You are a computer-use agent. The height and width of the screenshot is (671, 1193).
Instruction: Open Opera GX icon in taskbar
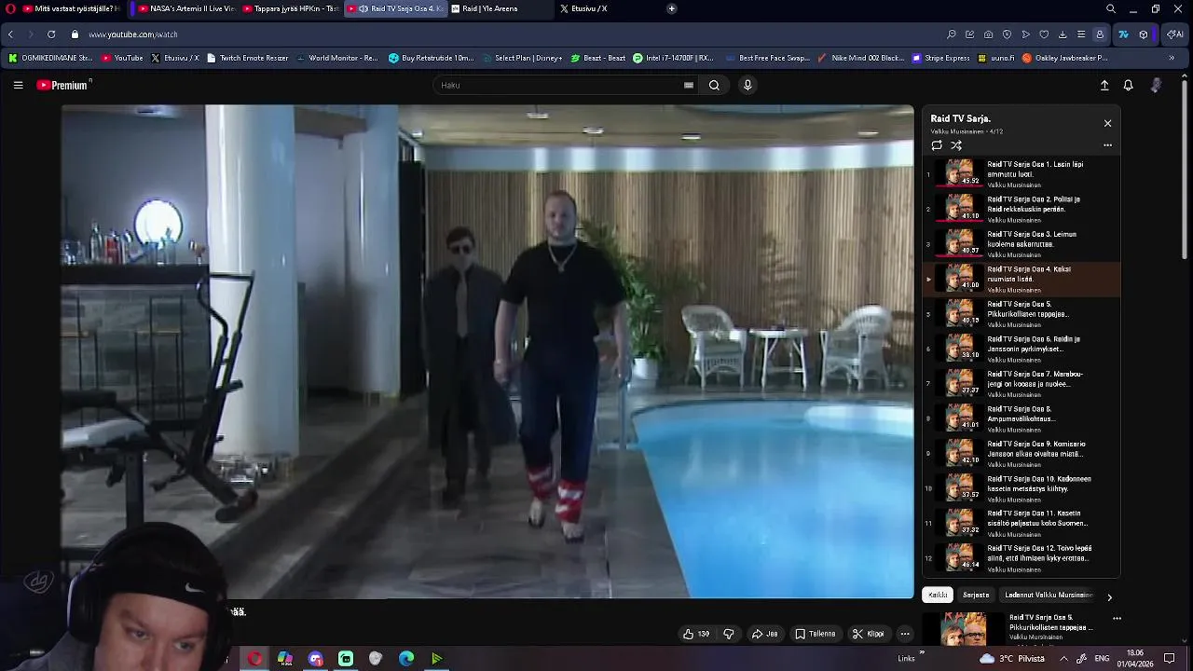coord(254,659)
